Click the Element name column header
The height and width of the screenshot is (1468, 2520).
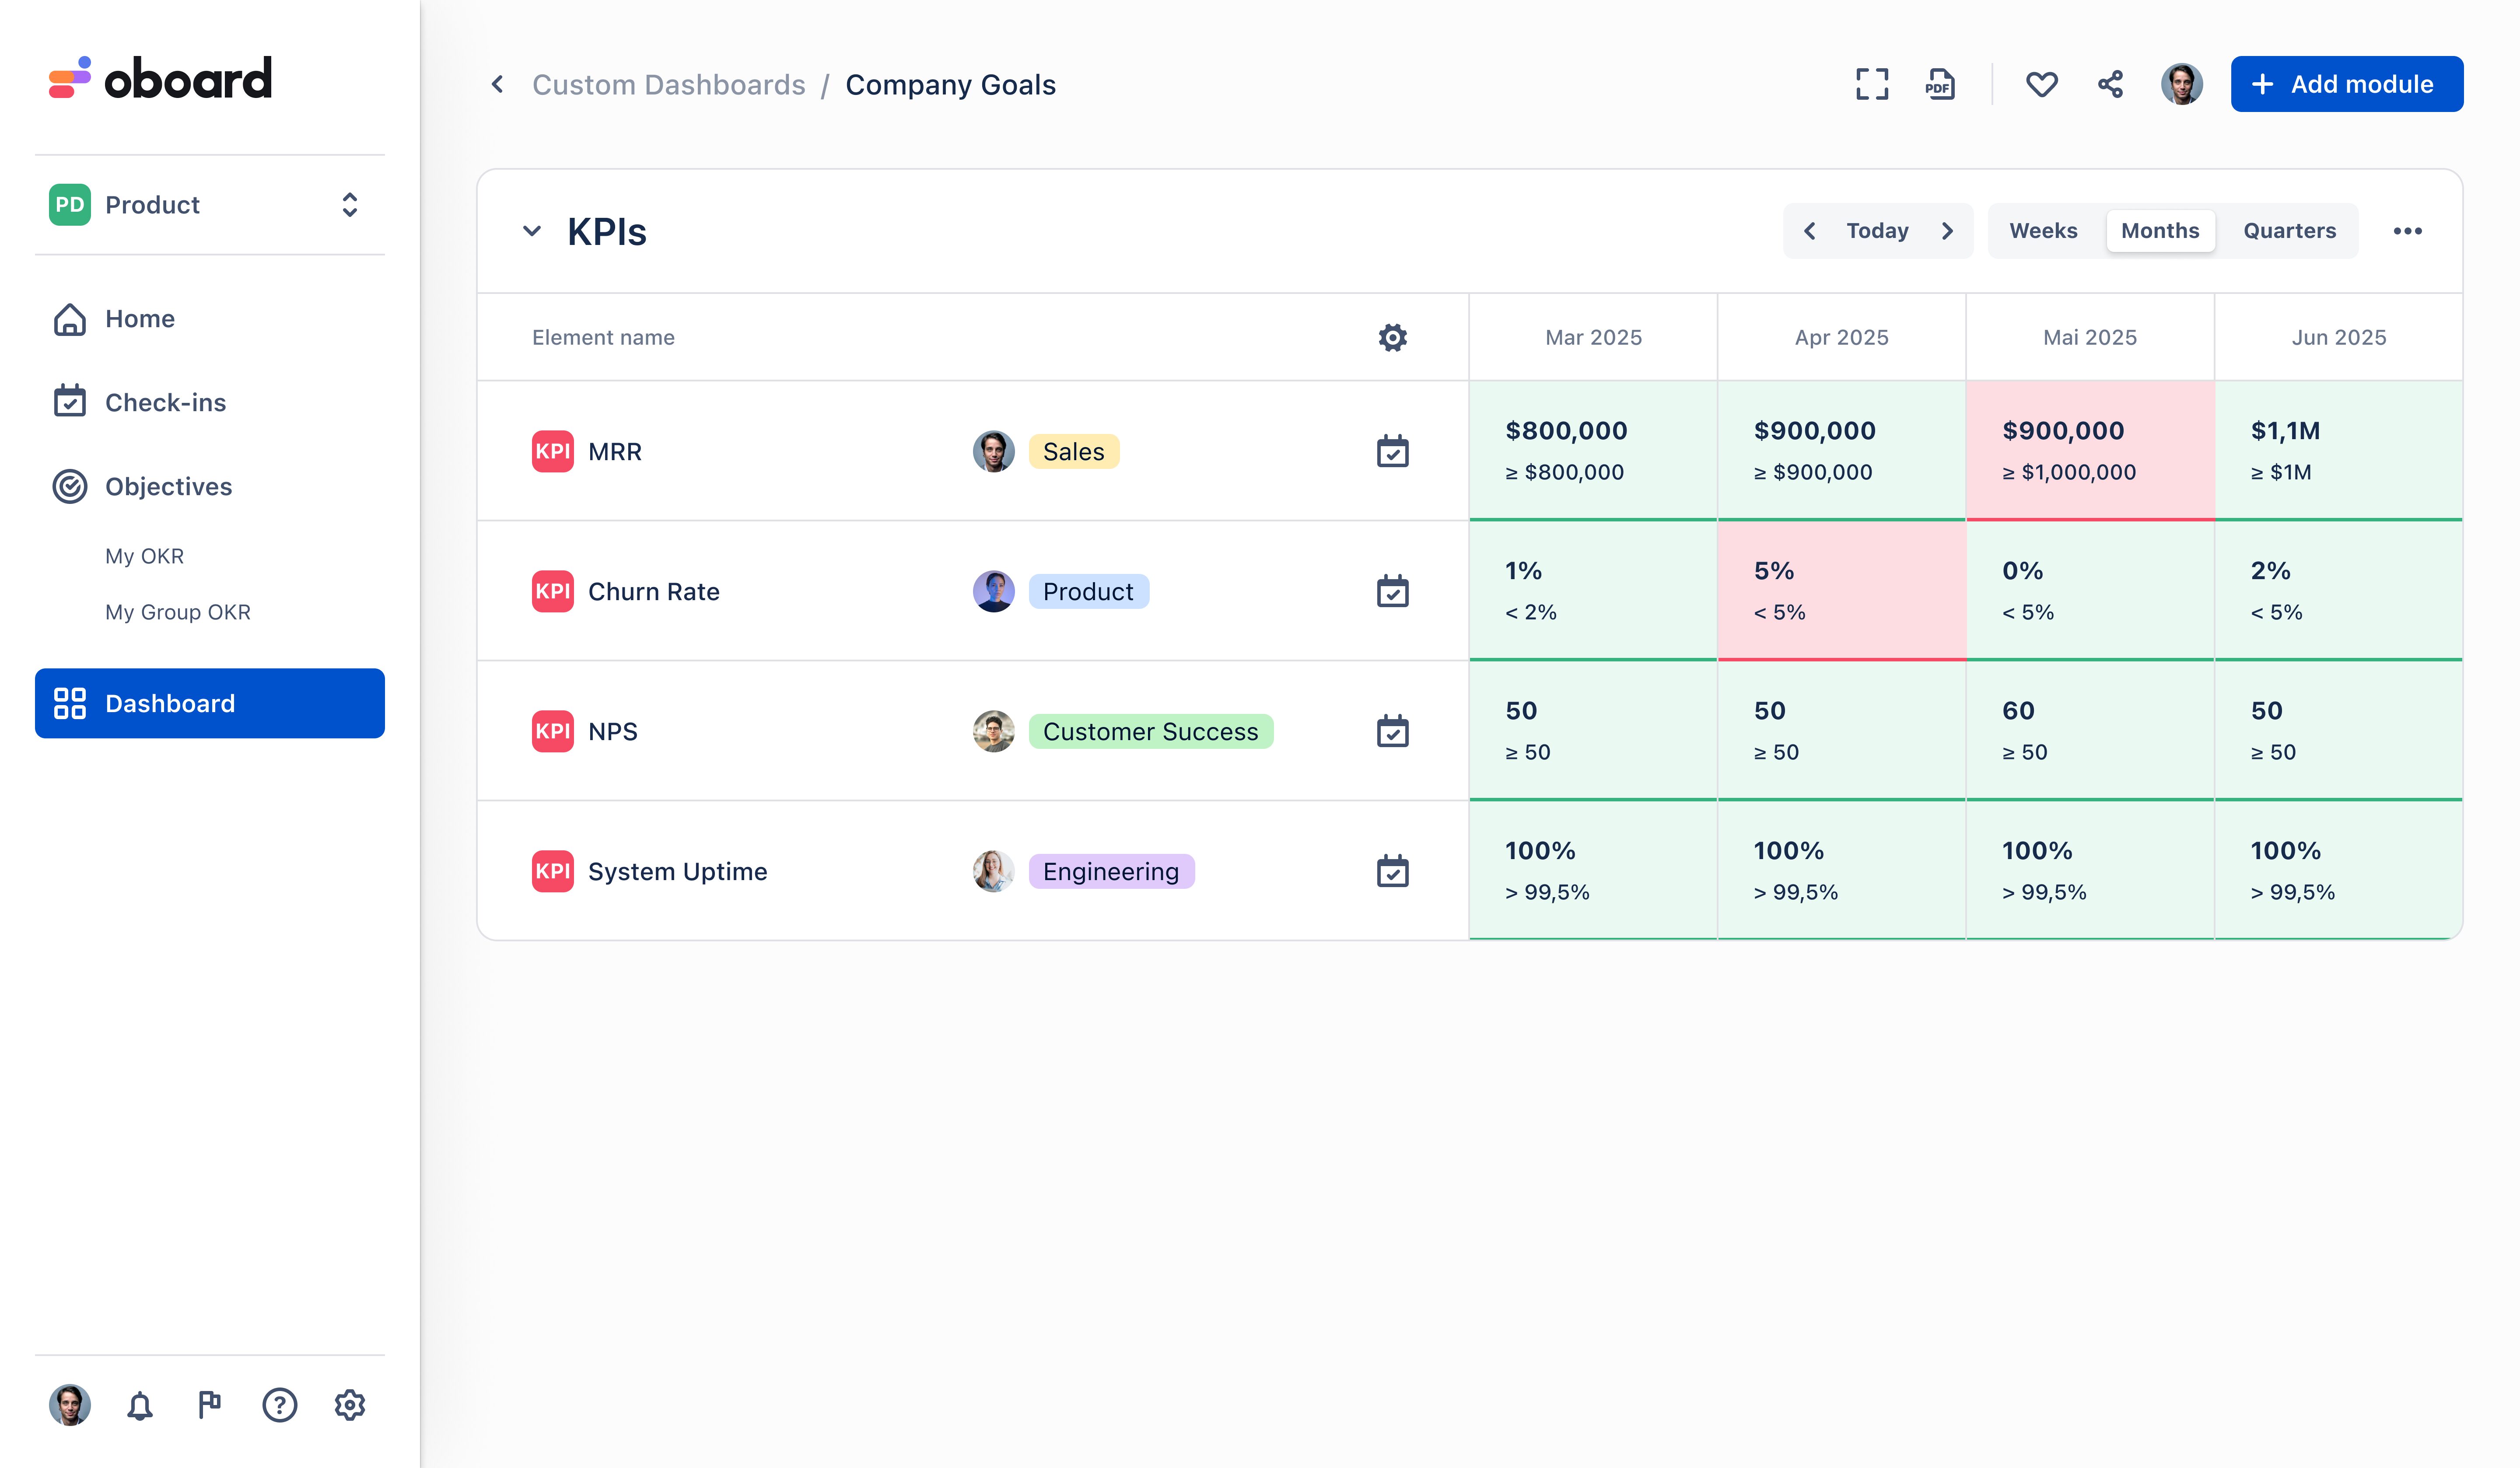tap(603, 338)
